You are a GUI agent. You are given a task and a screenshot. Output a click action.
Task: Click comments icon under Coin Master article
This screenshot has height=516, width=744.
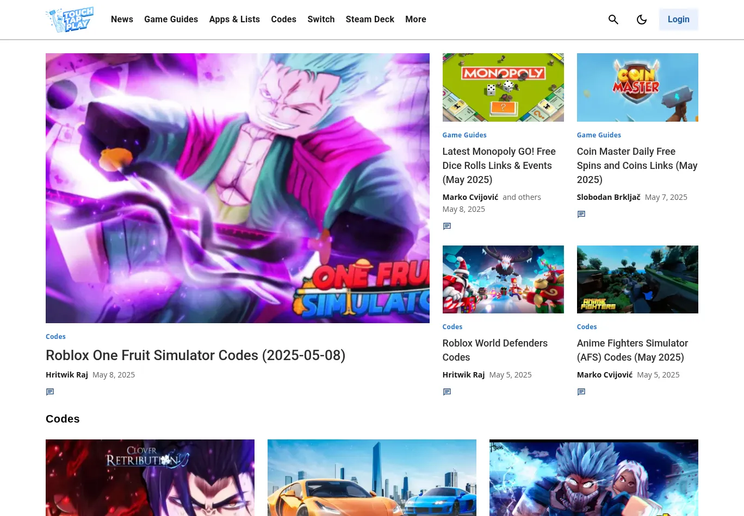581,215
